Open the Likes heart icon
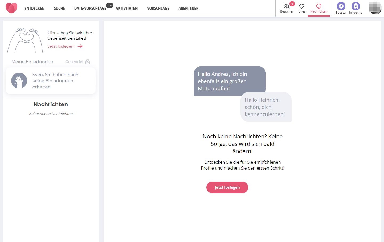This screenshot has width=384, height=242. (x=302, y=8)
